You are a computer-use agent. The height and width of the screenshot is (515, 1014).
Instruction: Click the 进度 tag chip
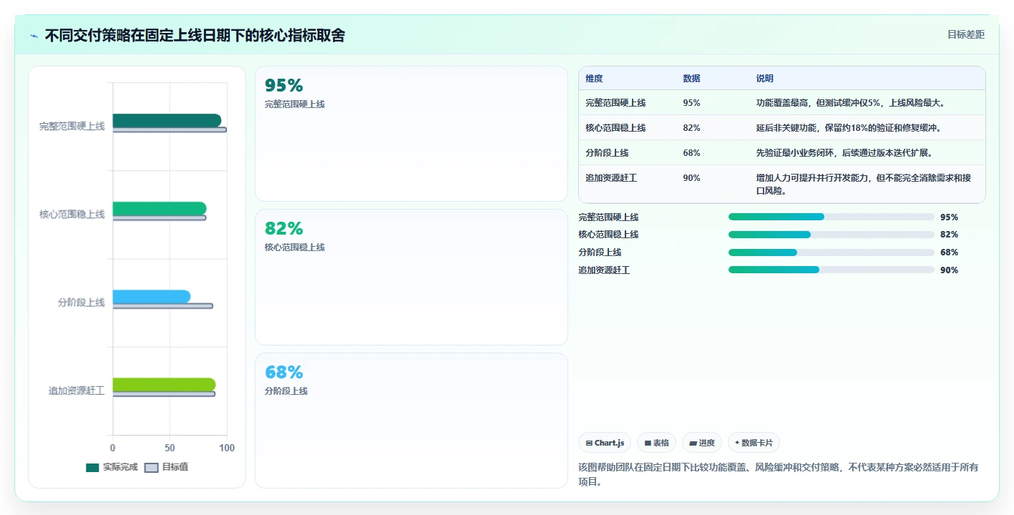point(702,443)
